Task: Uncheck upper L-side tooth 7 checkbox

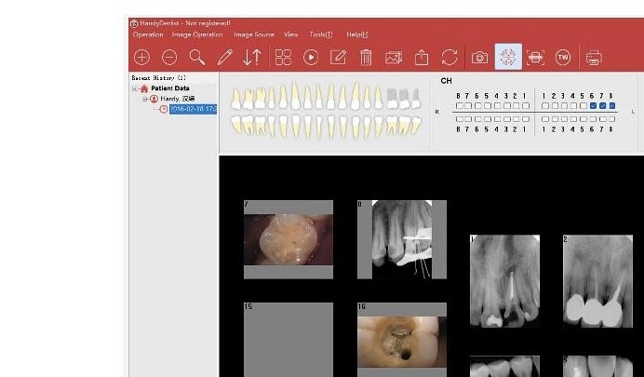Action: click(x=602, y=105)
